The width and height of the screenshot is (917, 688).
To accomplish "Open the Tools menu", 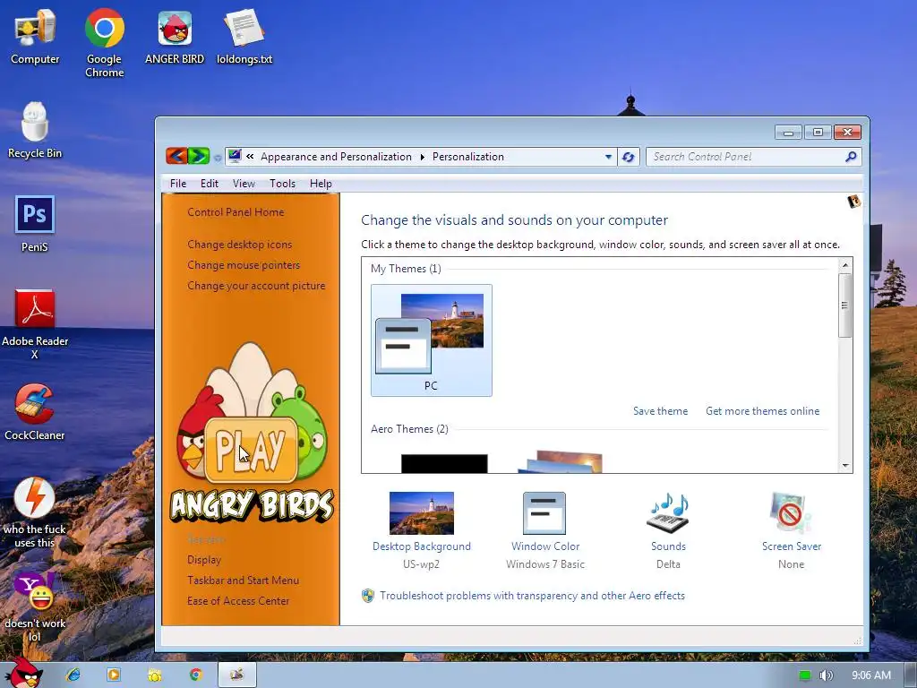I will [x=282, y=183].
